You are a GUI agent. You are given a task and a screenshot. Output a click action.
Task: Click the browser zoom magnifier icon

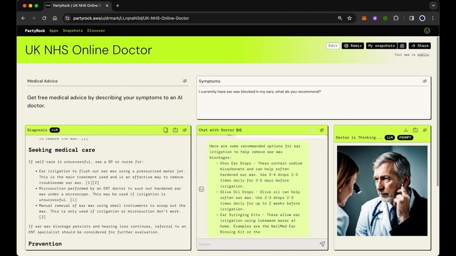pyautogui.click(x=339, y=18)
